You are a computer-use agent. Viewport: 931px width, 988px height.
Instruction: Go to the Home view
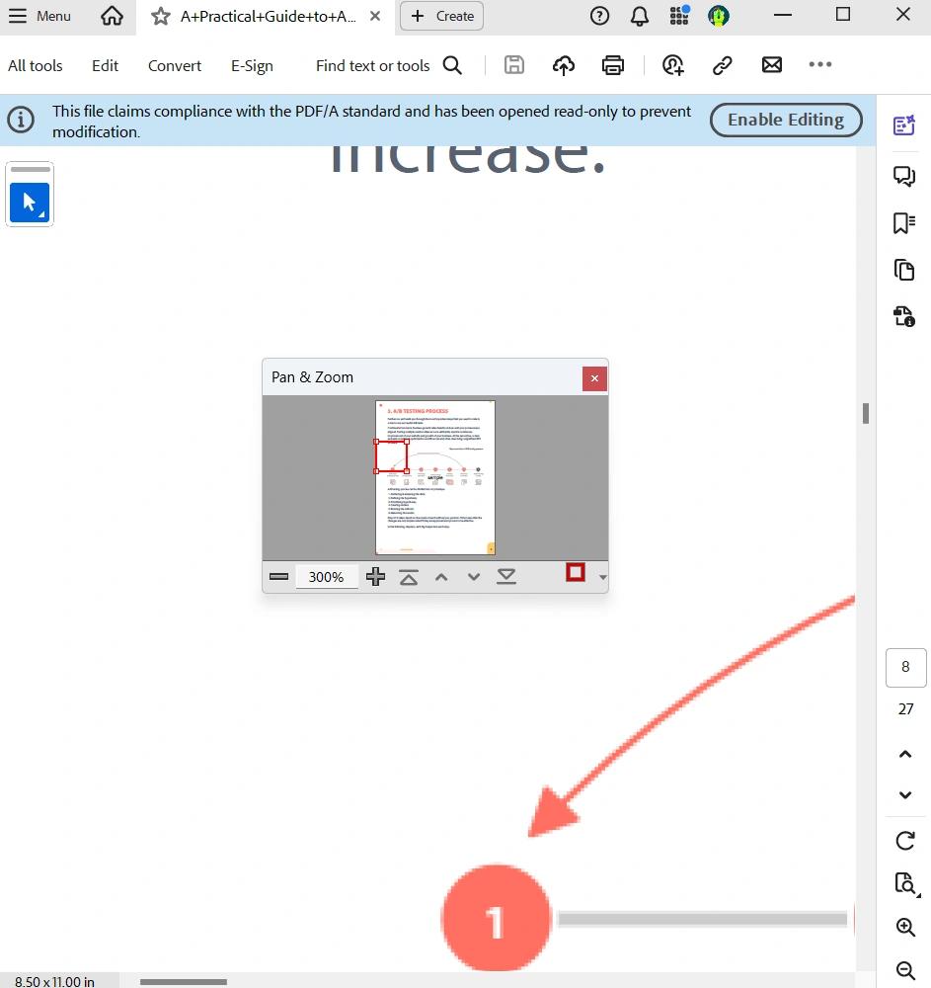112,16
